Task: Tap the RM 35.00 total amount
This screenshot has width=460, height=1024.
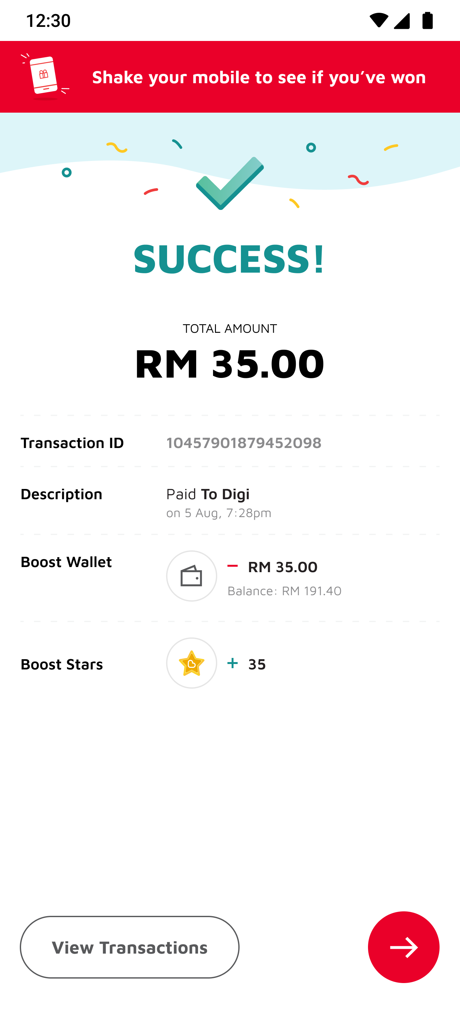Action: pos(230,363)
